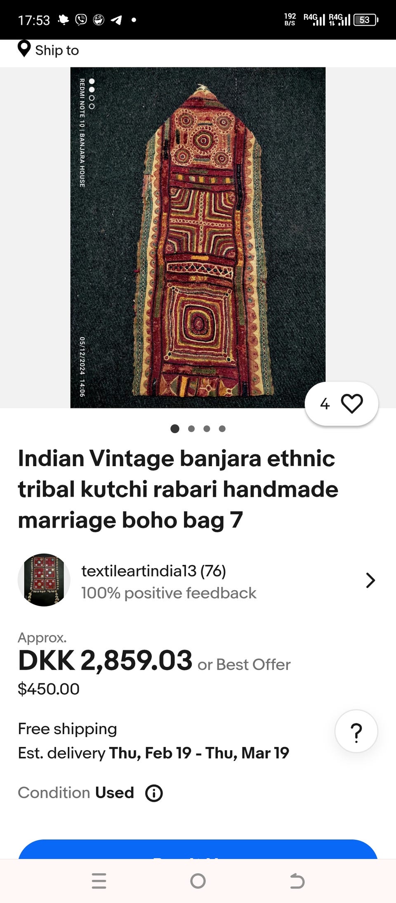Show condition info via the circled i icon
The height and width of the screenshot is (903, 396).
(154, 793)
